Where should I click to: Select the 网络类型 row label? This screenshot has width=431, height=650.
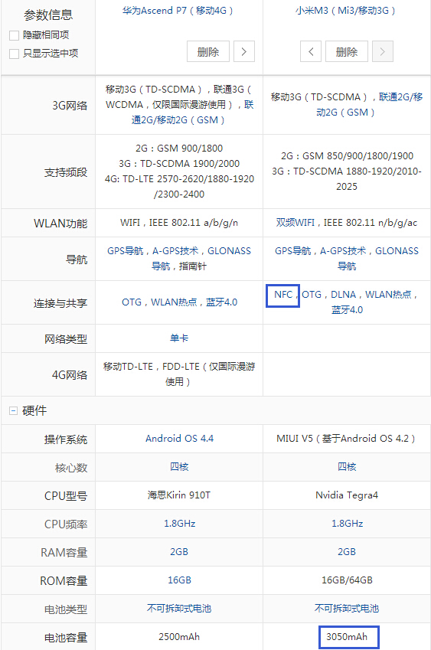pos(66,339)
